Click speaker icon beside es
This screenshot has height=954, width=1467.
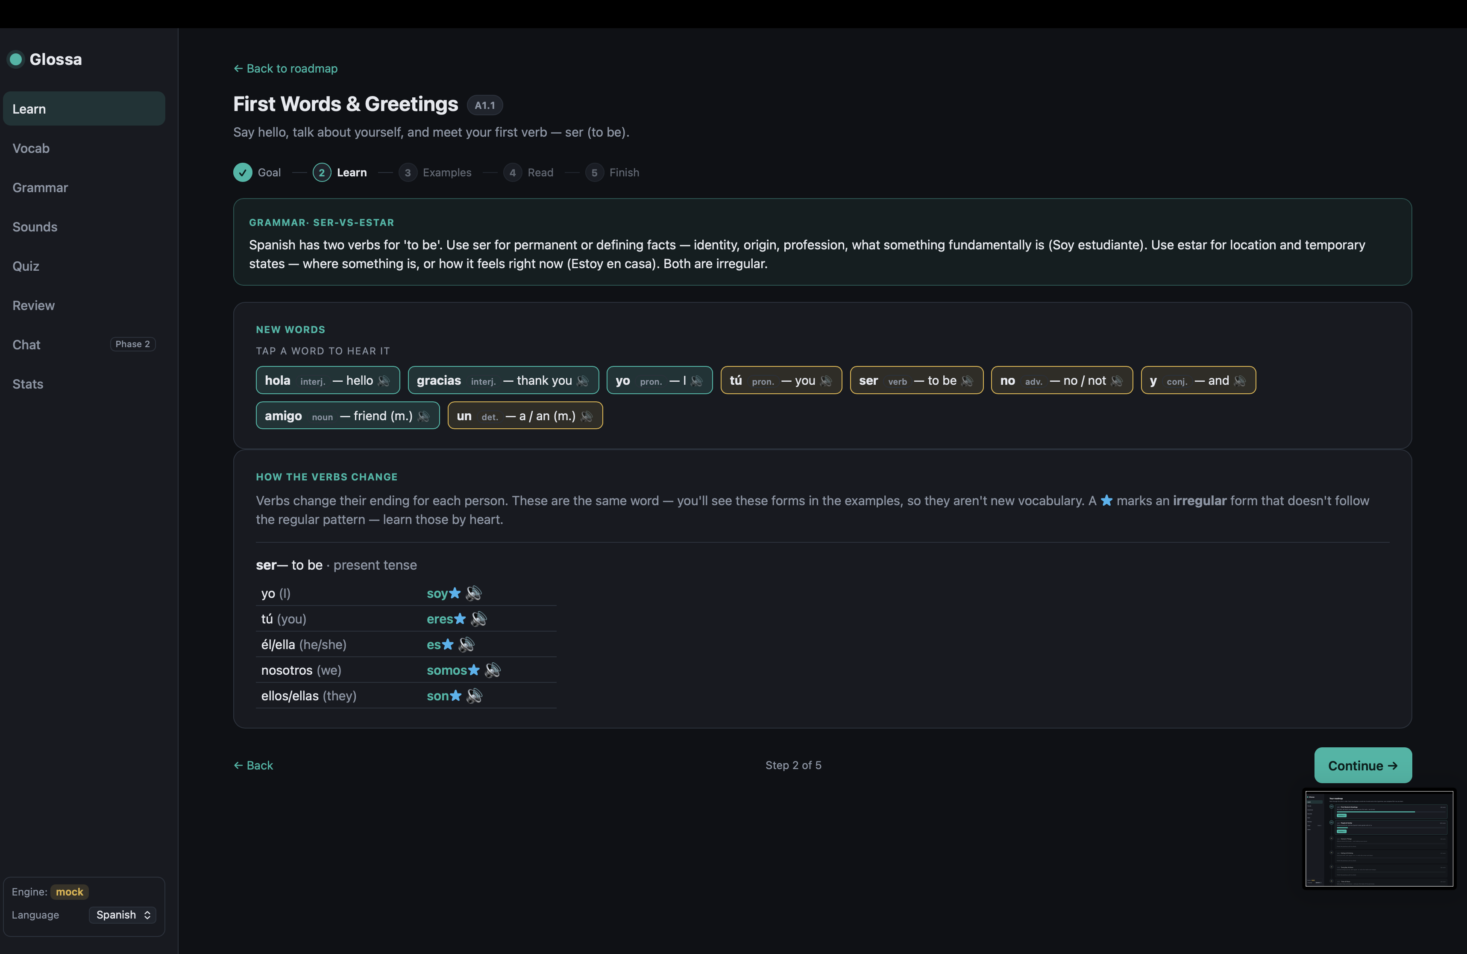click(x=467, y=645)
